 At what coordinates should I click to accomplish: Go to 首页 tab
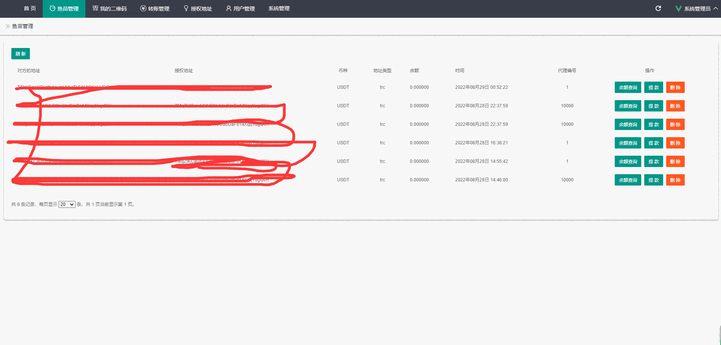pyautogui.click(x=30, y=9)
